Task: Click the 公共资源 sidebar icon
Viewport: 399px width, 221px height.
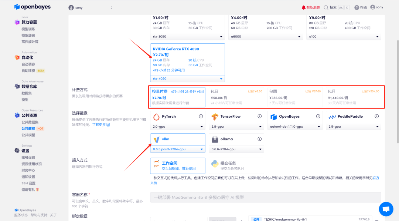Action: (17, 115)
